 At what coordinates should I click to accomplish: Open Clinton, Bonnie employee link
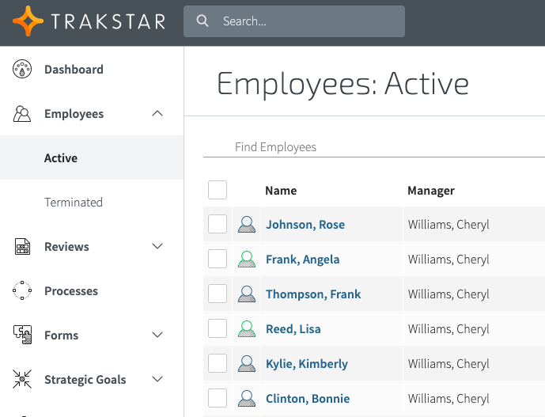[x=308, y=399]
